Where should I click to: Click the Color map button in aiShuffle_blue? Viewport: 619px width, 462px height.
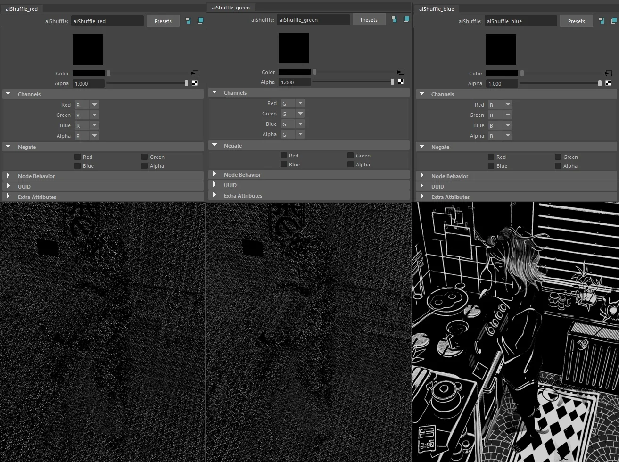tap(608, 73)
